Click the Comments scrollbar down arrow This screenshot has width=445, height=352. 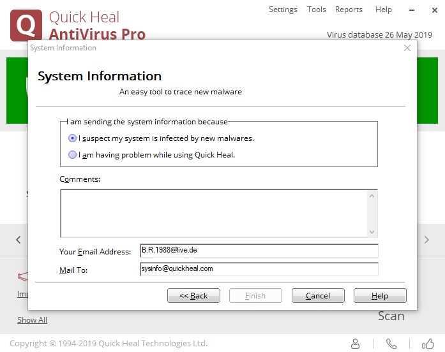[x=372, y=232]
